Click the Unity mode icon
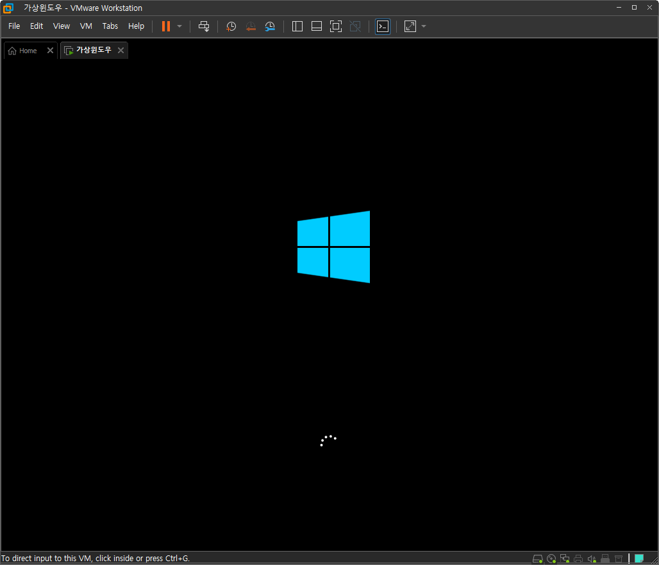659x565 pixels. pyautogui.click(x=355, y=26)
